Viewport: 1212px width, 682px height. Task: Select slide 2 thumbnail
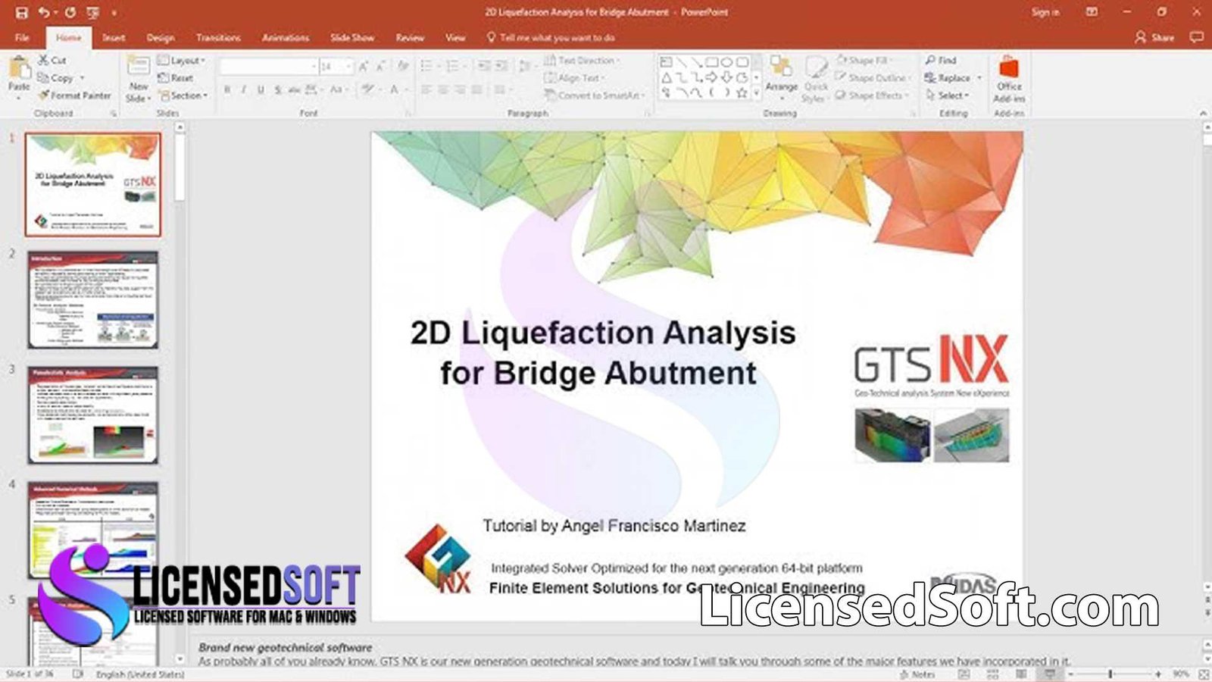pos(93,300)
